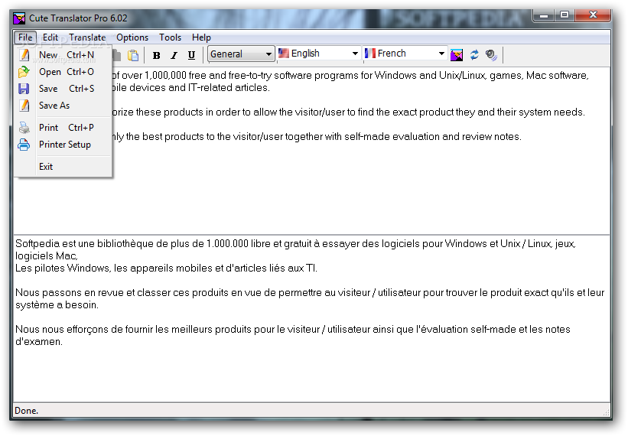Click the speaker text-to-speech icon
628x436 pixels.
tap(491, 55)
